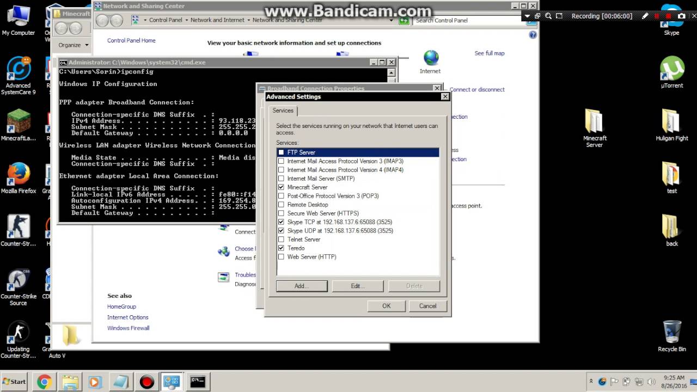
Task: Select the back folder on desktop
Action: tap(671, 230)
